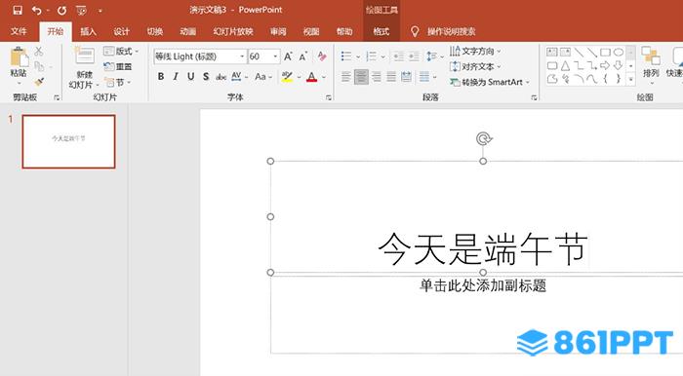Open the 文件 menu

pyautogui.click(x=19, y=31)
